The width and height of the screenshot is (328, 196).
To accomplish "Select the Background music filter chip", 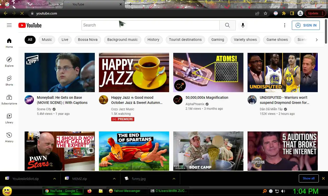I will click(x=122, y=40).
